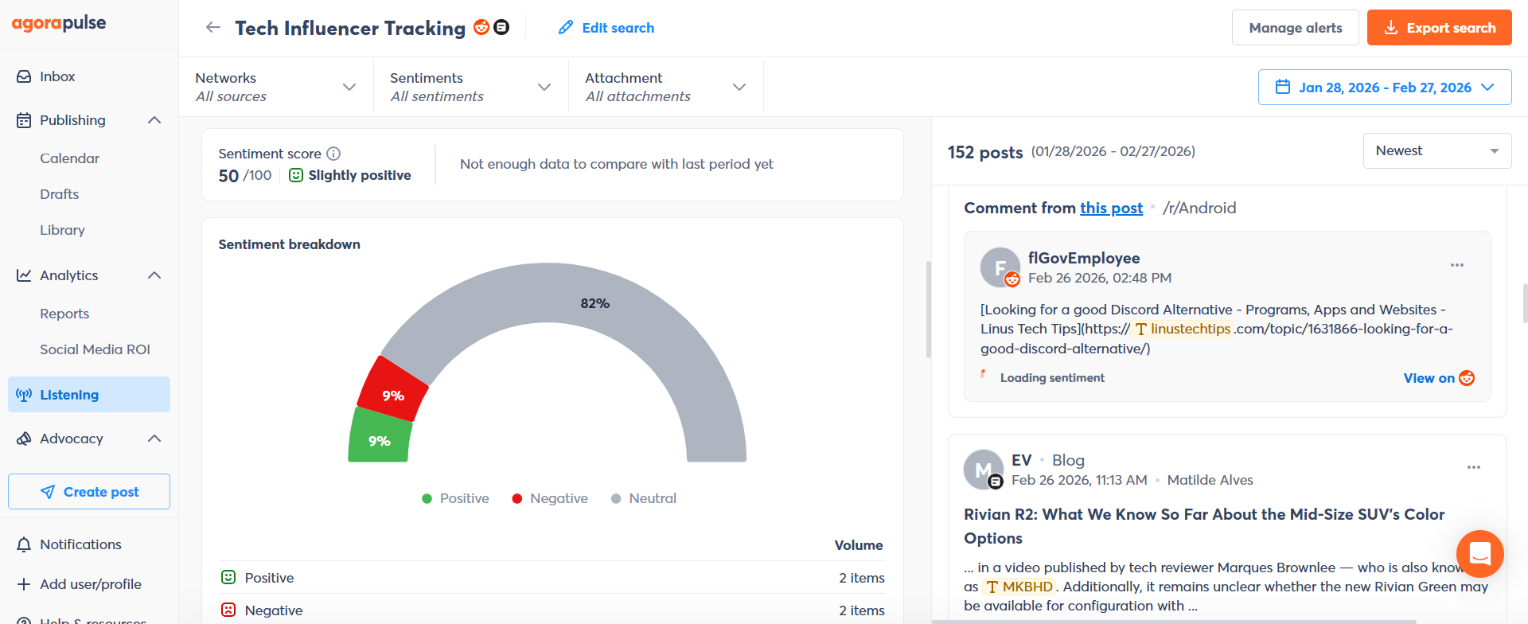Click Positive row '2 items' volume
Image resolution: width=1528 pixels, height=624 pixels.
pyautogui.click(x=861, y=578)
